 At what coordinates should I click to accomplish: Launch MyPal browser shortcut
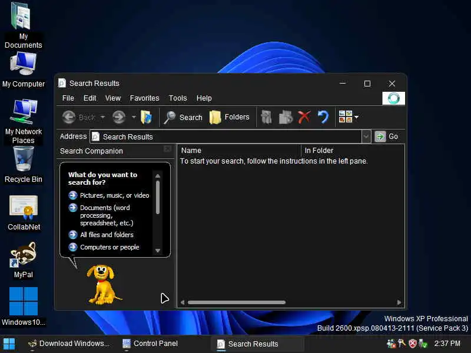(x=23, y=260)
